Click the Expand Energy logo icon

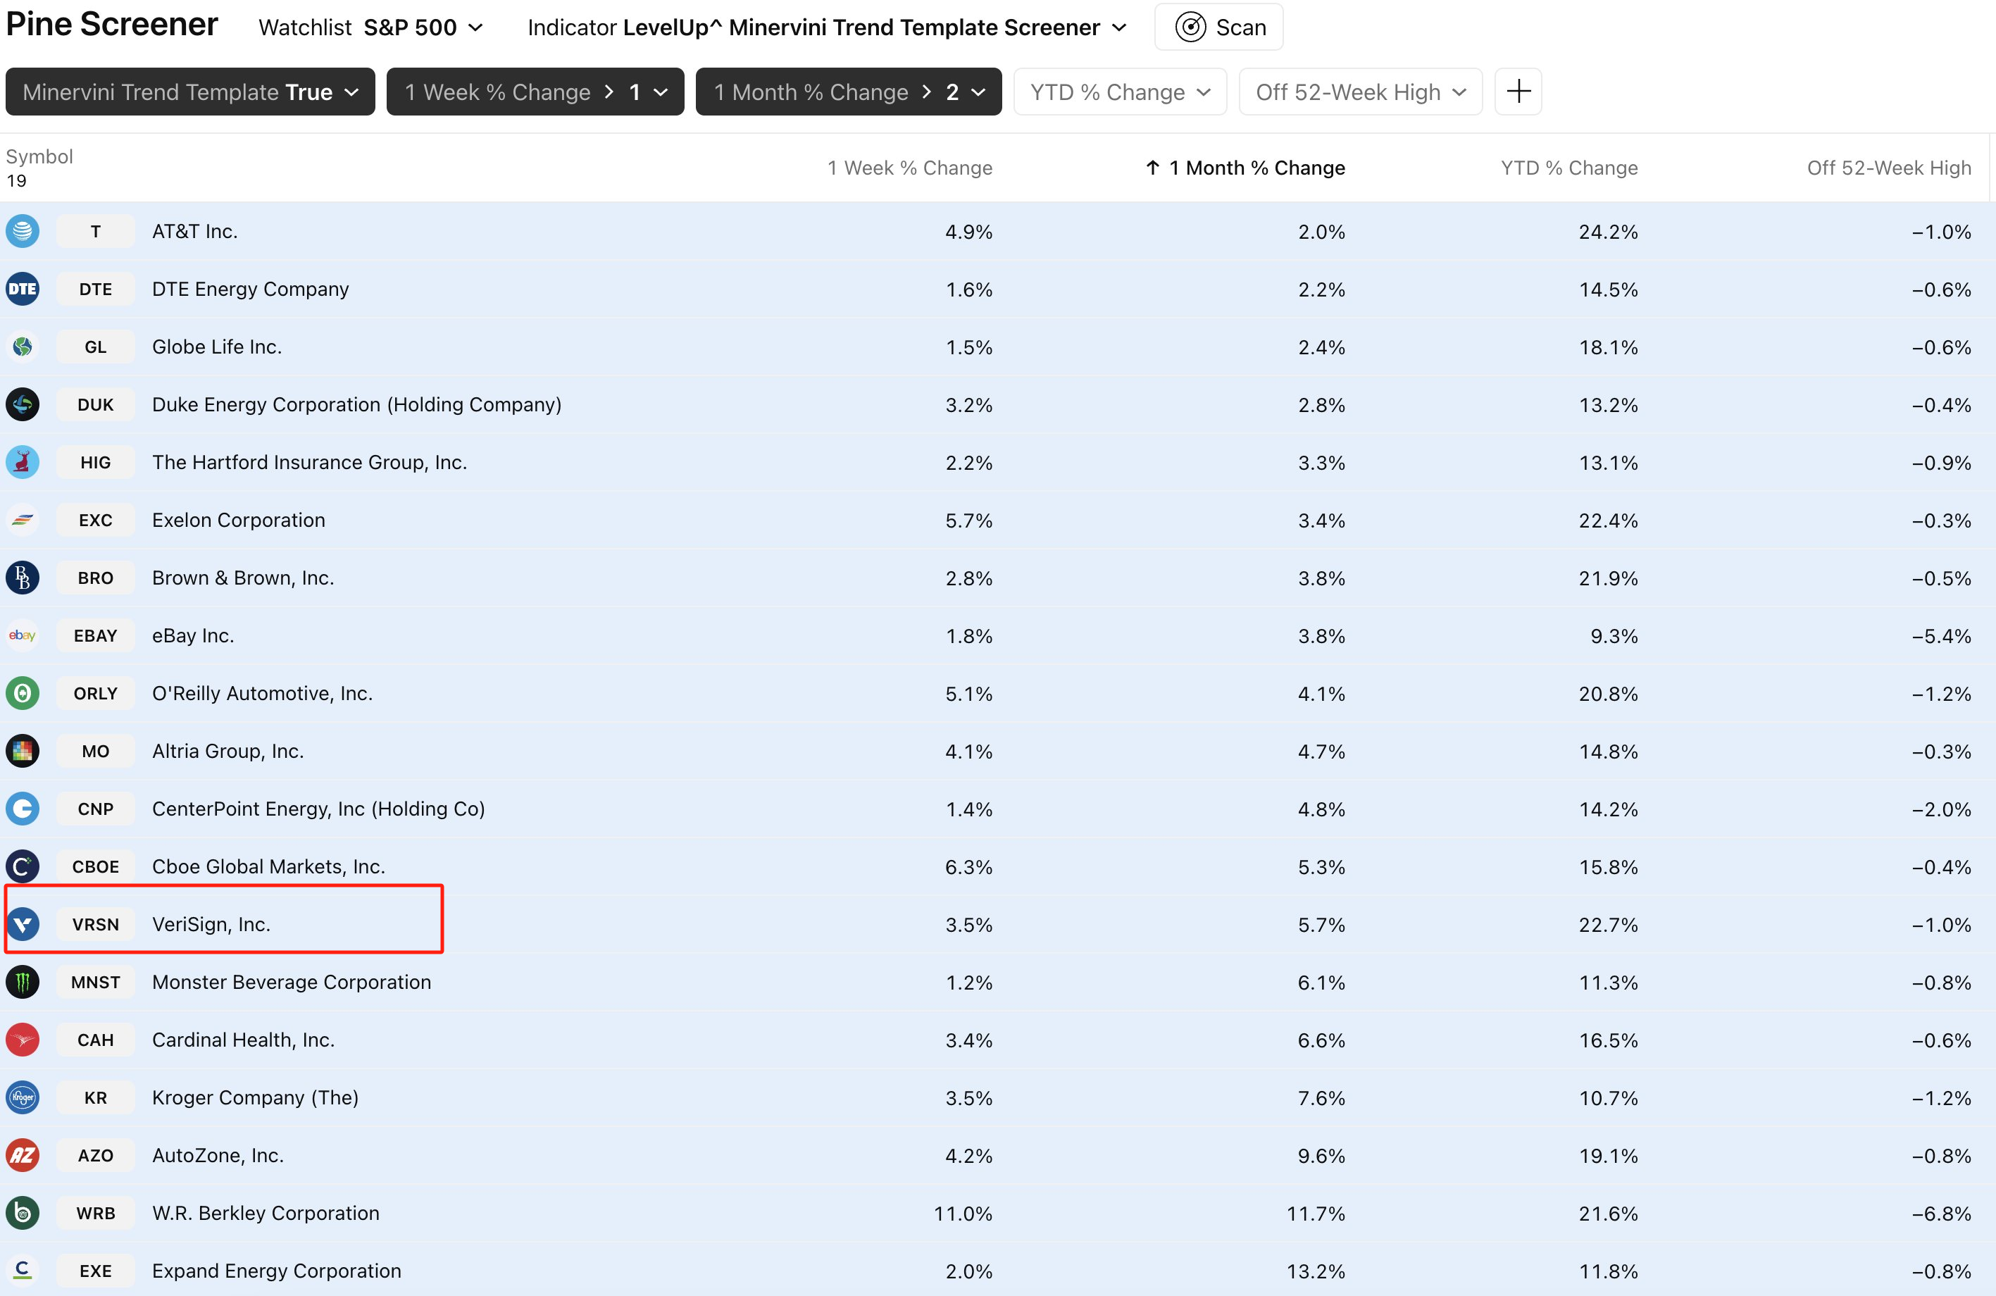pyautogui.click(x=23, y=1270)
